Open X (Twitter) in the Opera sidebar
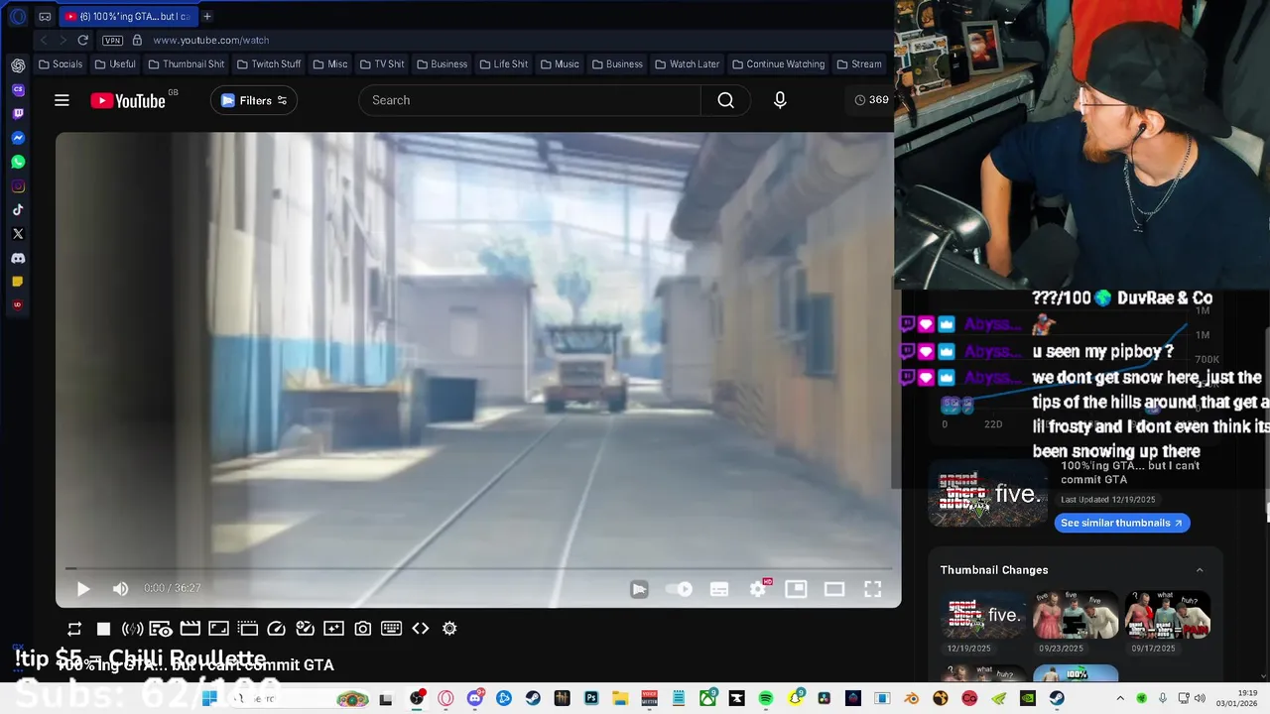 (18, 234)
